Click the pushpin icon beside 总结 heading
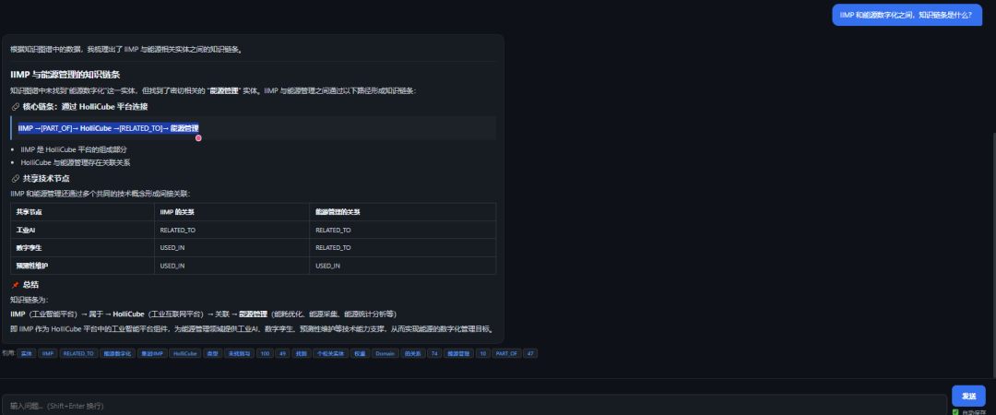Screen dimensions: 996x415 click(x=16, y=285)
